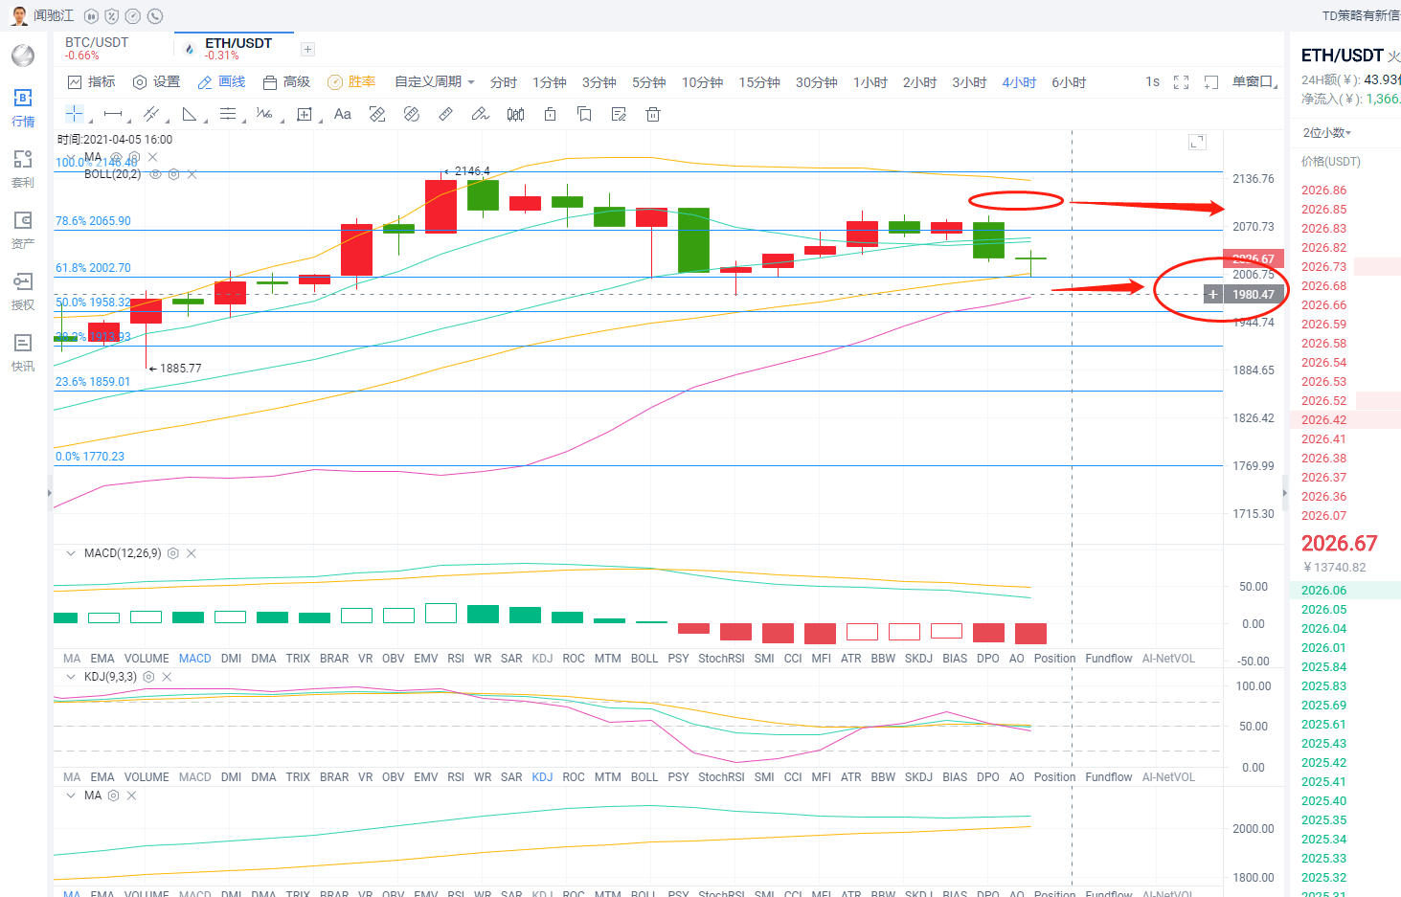The width and height of the screenshot is (1401, 897).
Task: Click the text annotation Aa tool
Action: (x=342, y=114)
